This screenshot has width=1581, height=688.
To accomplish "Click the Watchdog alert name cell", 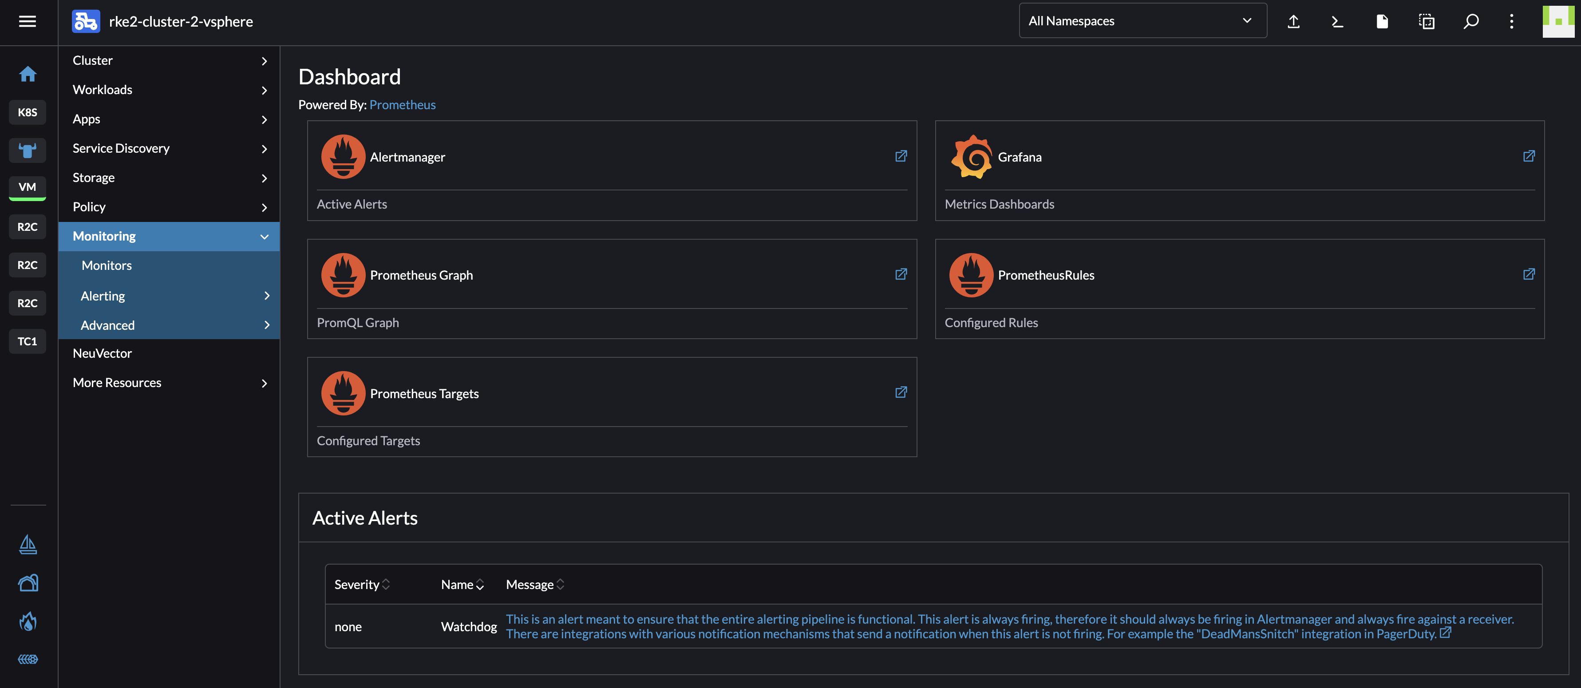I will pyautogui.click(x=469, y=627).
